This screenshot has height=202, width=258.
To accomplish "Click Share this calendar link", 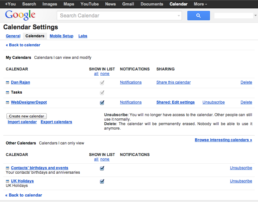I will click(x=174, y=82).
